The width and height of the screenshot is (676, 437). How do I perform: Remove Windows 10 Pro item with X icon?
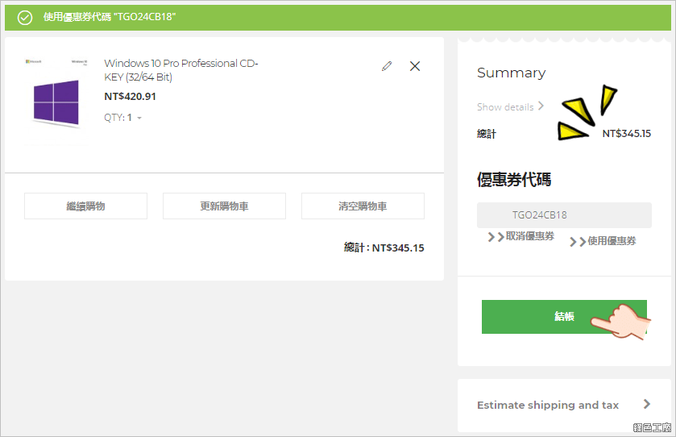pos(415,66)
